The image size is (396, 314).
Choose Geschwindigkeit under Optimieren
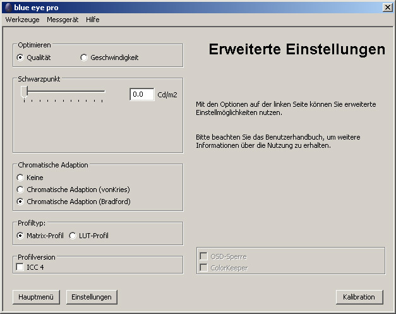[x=85, y=57]
